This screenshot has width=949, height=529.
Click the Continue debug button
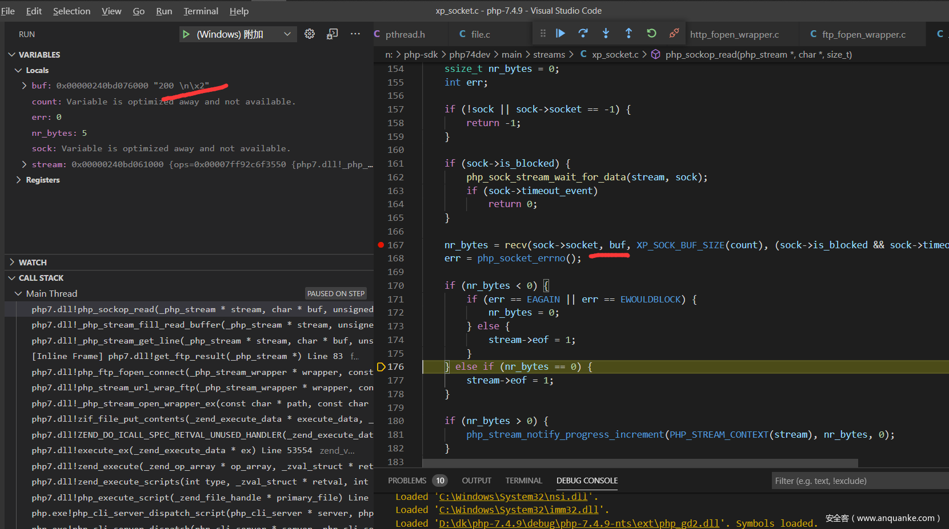(560, 34)
